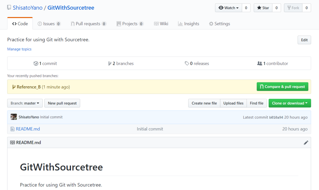Click the Issues counter badge 0
Viewport: 319px width, 190px height.
coord(58,24)
